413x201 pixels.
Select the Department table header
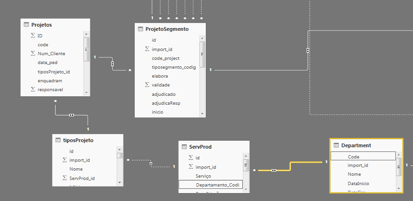pyautogui.click(x=366, y=145)
